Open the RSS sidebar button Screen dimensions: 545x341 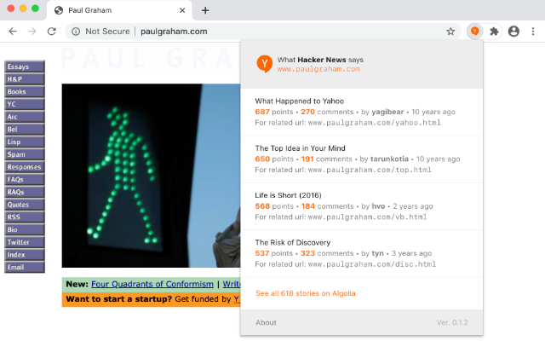tap(25, 217)
